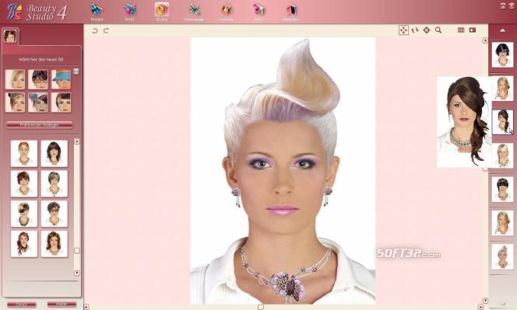Image resolution: width=517 pixels, height=310 pixels.
Task: Open the pink Hilfe icon in top toolbar
Action: tap(258, 12)
